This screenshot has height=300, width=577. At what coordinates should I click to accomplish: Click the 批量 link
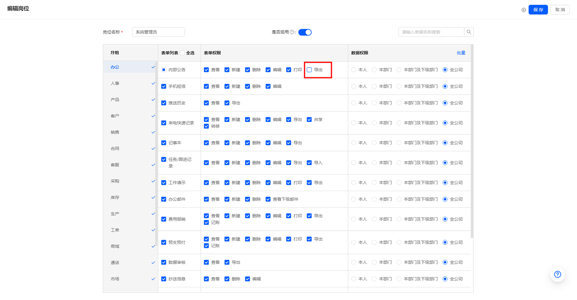point(461,53)
